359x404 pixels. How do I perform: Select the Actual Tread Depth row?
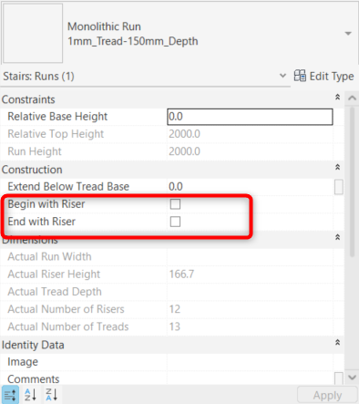pos(171,292)
